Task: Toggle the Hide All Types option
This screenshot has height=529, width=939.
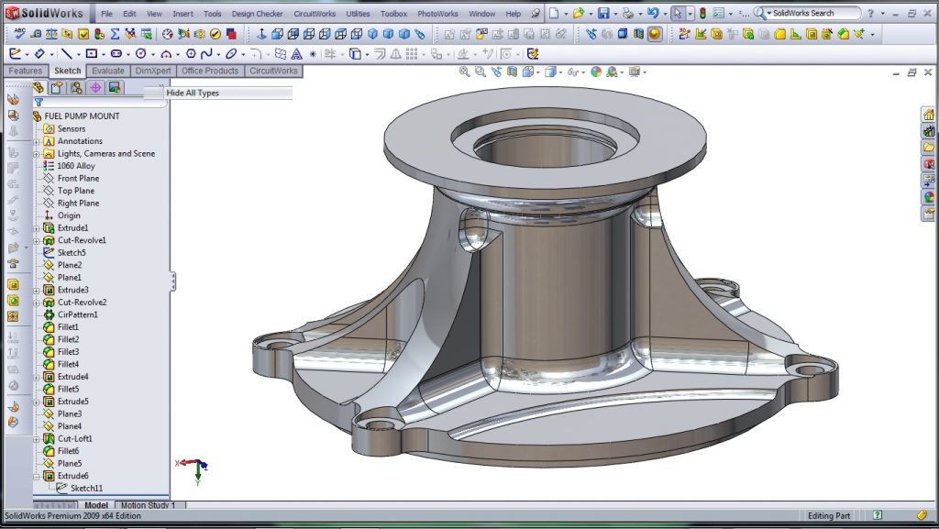Action: point(193,93)
